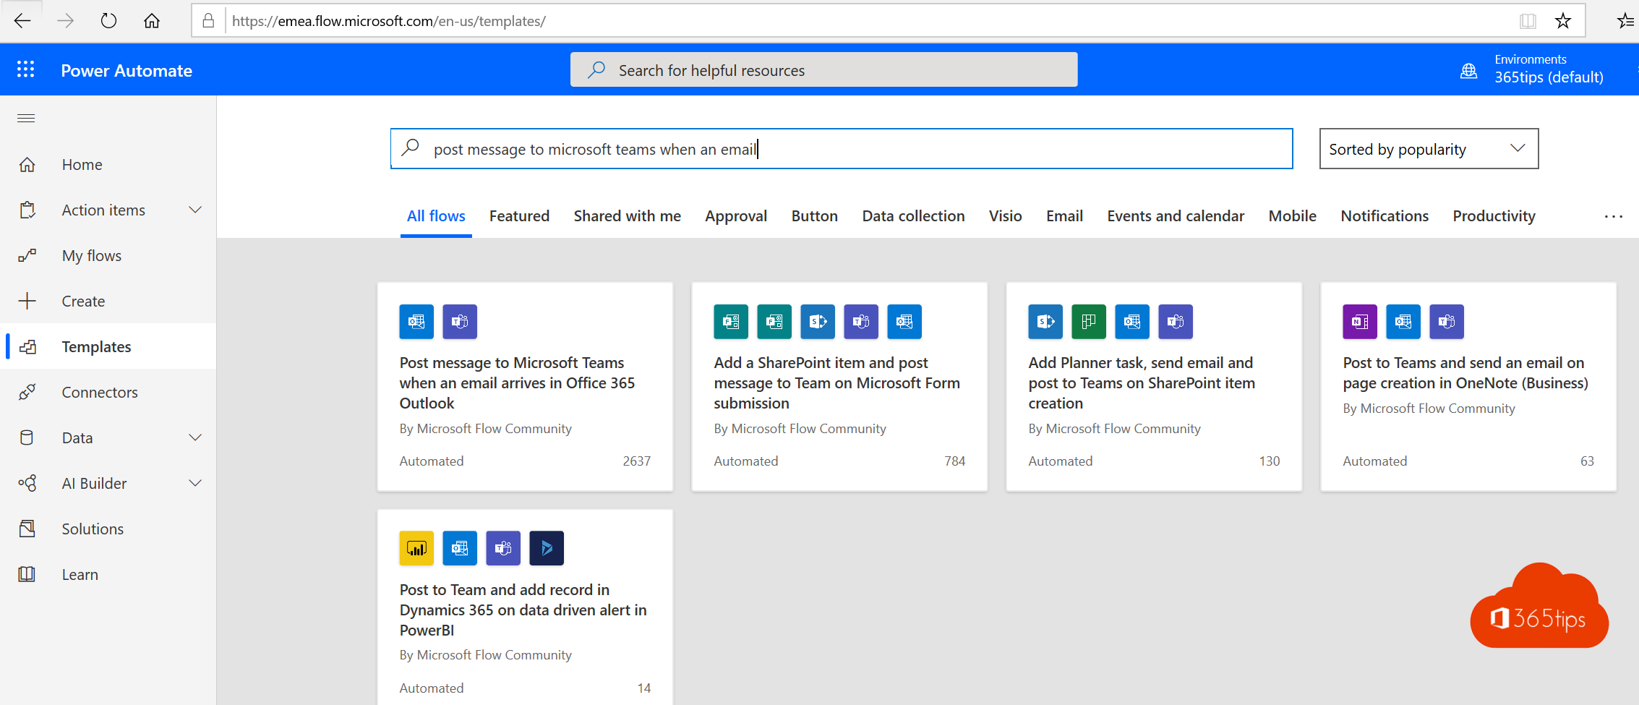
Task: Switch to the Productivity tab
Action: (x=1494, y=216)
